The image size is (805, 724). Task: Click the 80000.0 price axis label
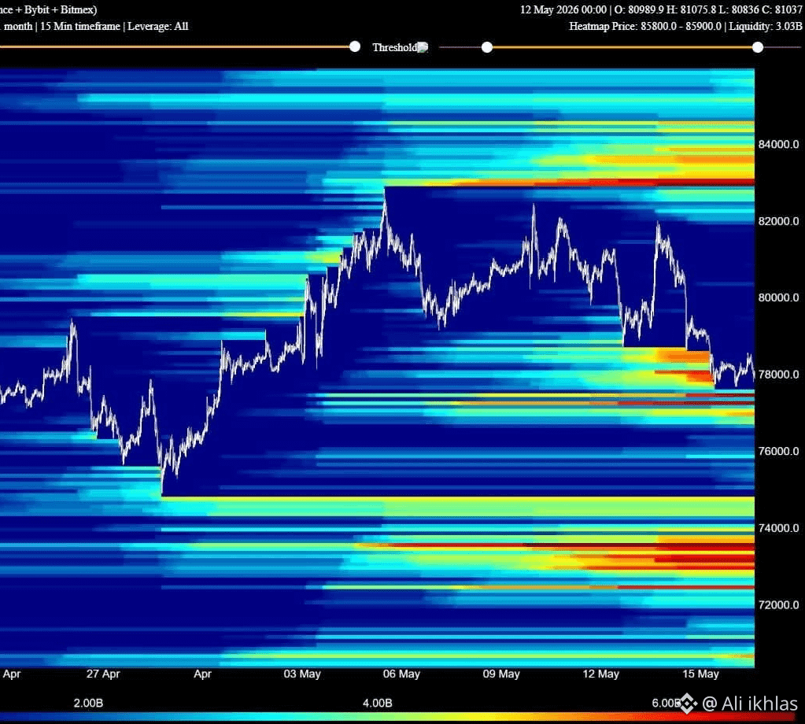coord(778,297)
